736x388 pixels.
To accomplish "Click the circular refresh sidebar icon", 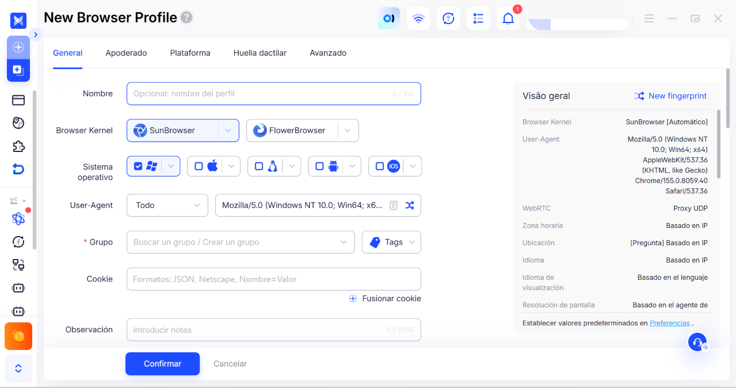I will [18, 242].
